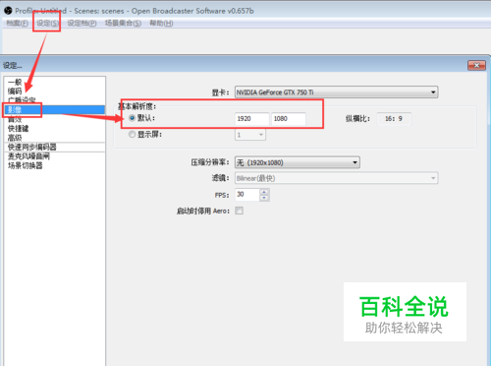This screenshot has height=366, width=491.
Task: Open the 滤镜 Bilinear dropdown
Action: (x=337, y=178)
